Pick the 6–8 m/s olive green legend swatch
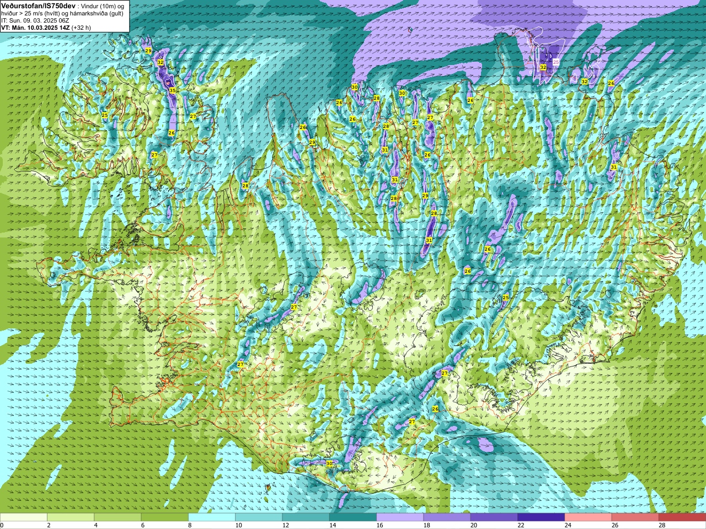This screenshot has width=706, height=529. click(164, 517)
